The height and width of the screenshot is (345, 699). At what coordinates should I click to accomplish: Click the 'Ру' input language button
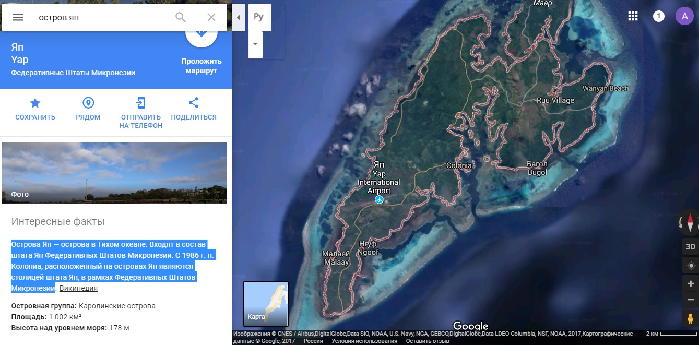[259, 17]
